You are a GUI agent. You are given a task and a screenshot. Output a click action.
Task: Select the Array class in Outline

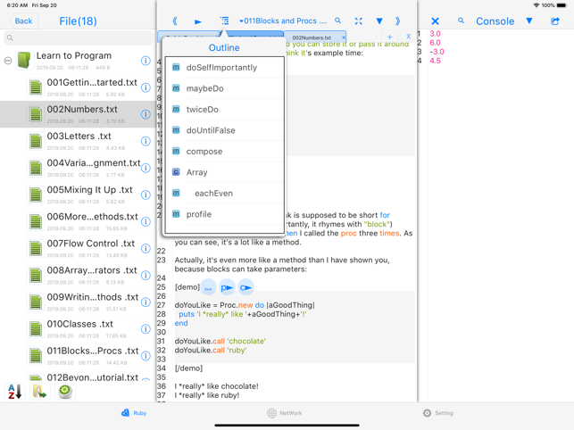[196, 172]
